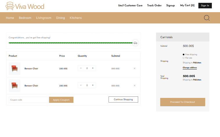
Task: Decrease quantity of first Benson Chair
Action: coord(81,68)
